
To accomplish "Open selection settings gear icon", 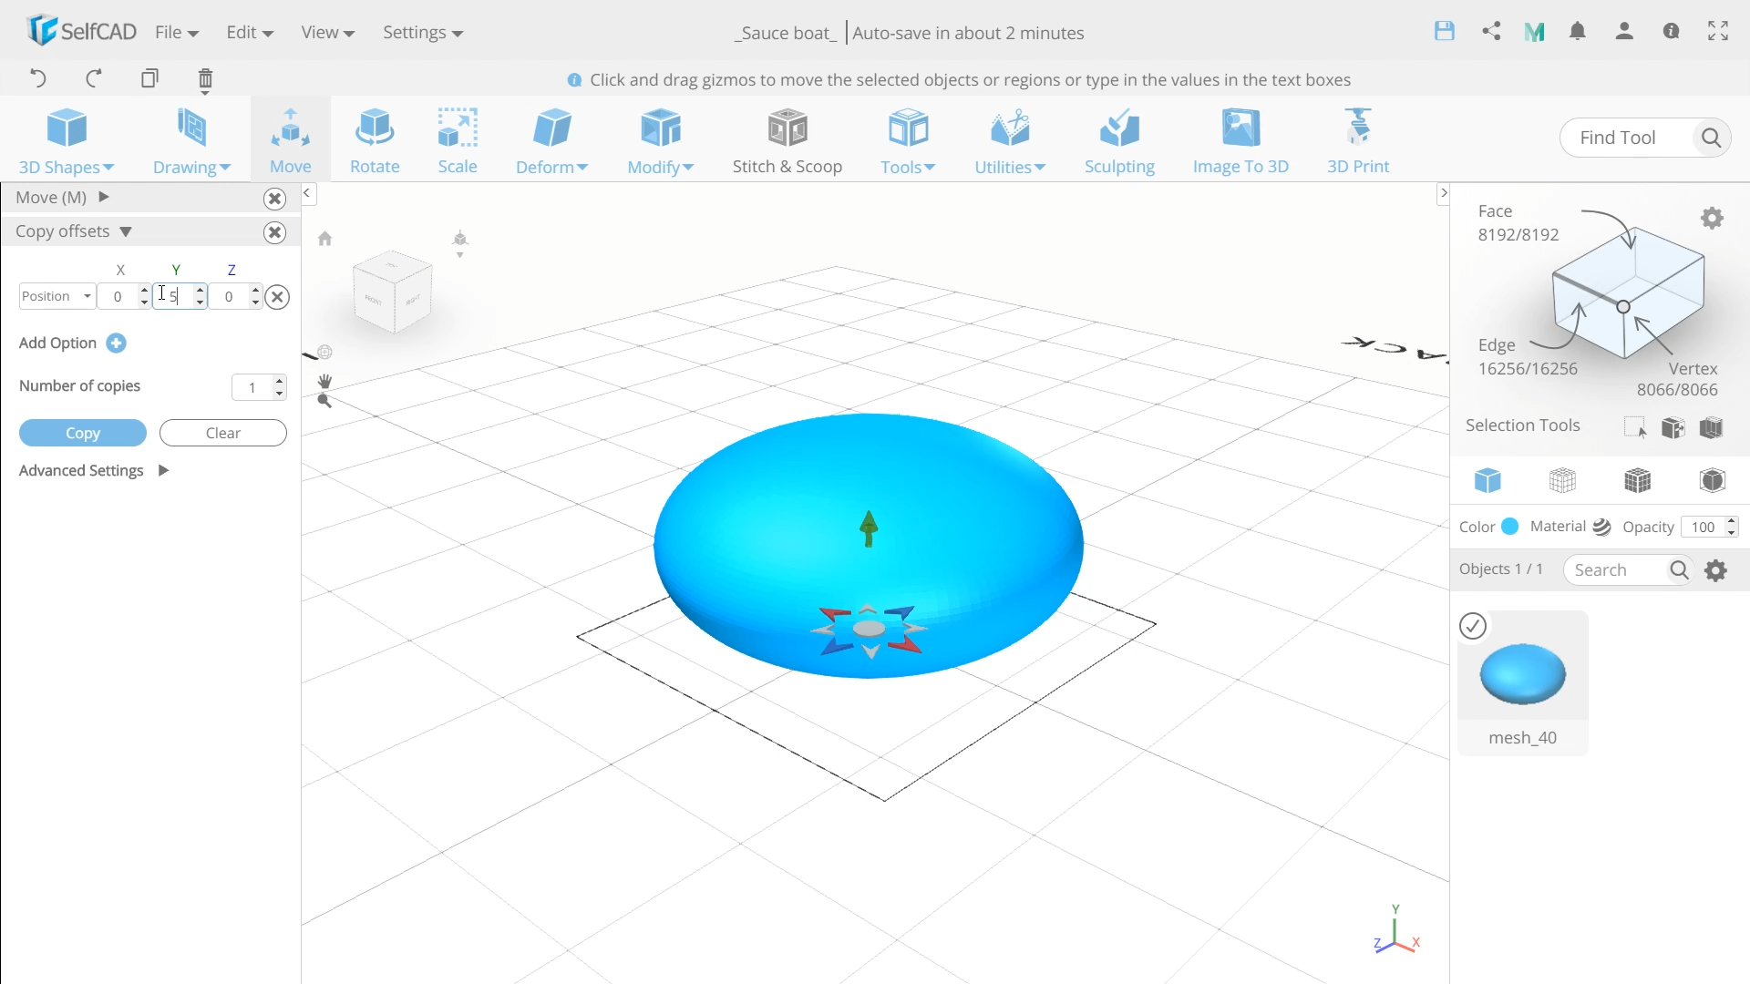I will point(1712,219).
